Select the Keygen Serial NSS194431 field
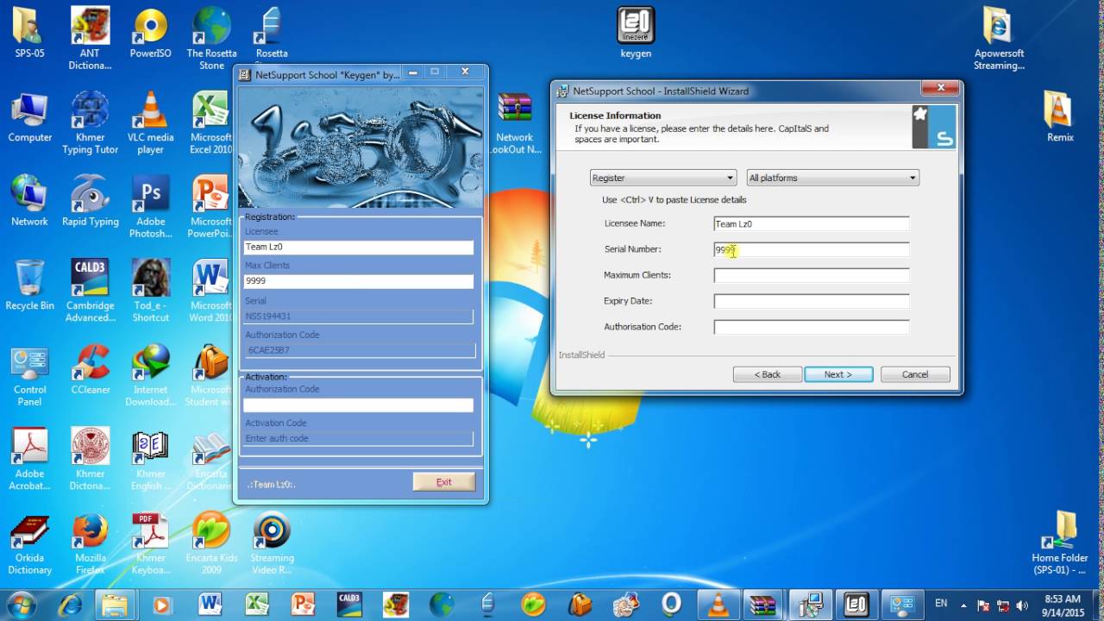This screenshot has width=1104, height=621. pyautogui.click(x=359, y=317)
